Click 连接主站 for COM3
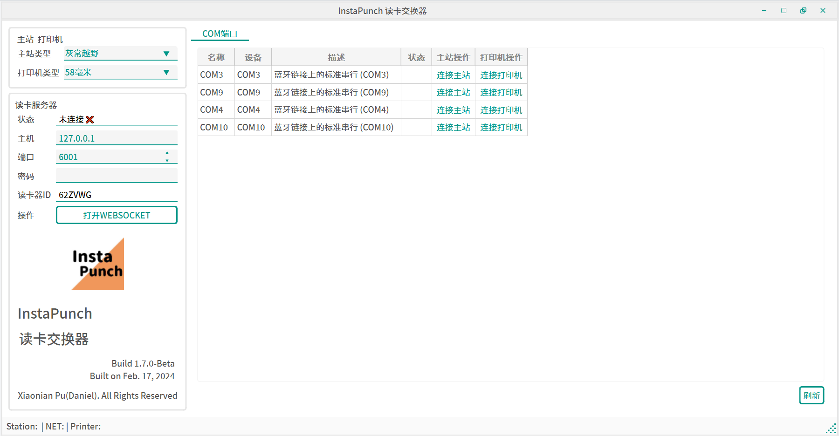The image size is (839, 436). click(453, 75)
